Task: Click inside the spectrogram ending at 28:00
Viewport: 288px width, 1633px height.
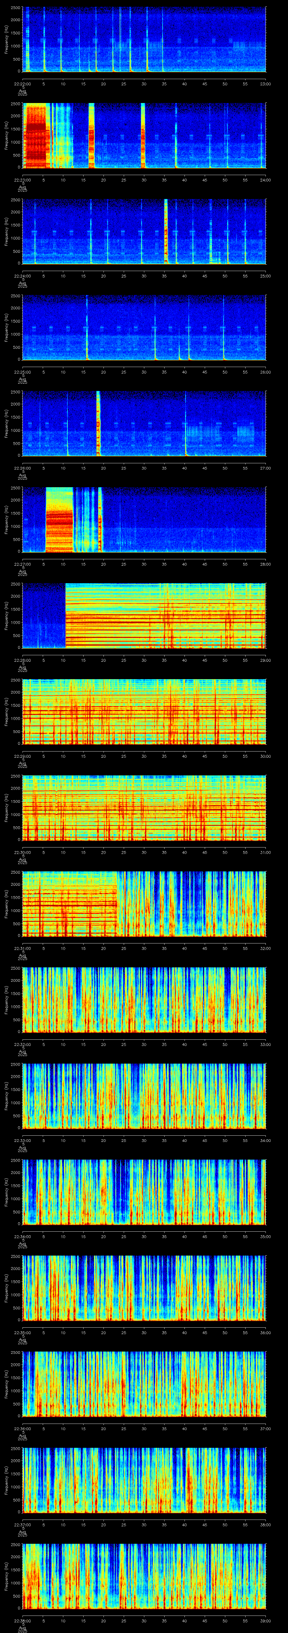Action: [144, 520]
